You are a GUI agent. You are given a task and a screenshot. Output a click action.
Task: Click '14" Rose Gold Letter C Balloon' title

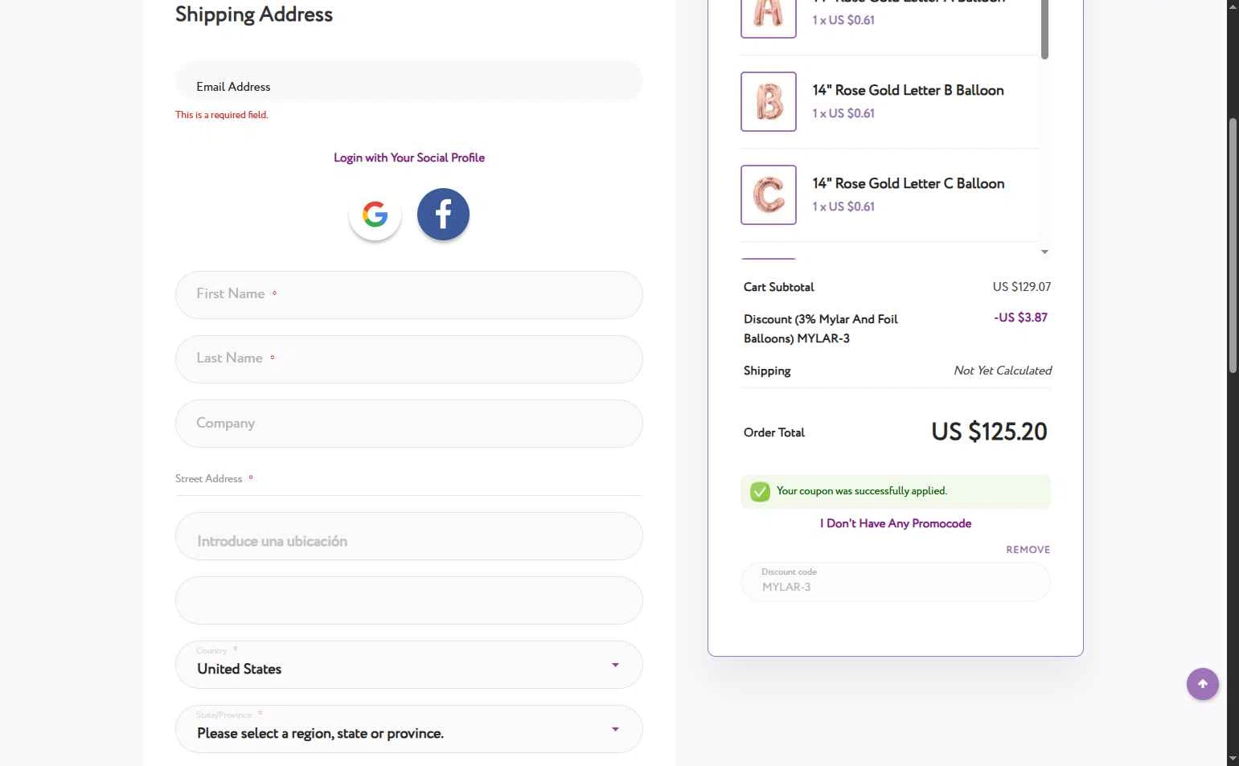click(909, 183)
